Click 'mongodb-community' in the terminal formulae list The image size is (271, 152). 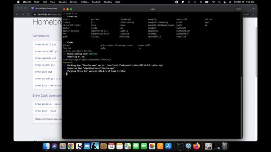click(158, 22)
